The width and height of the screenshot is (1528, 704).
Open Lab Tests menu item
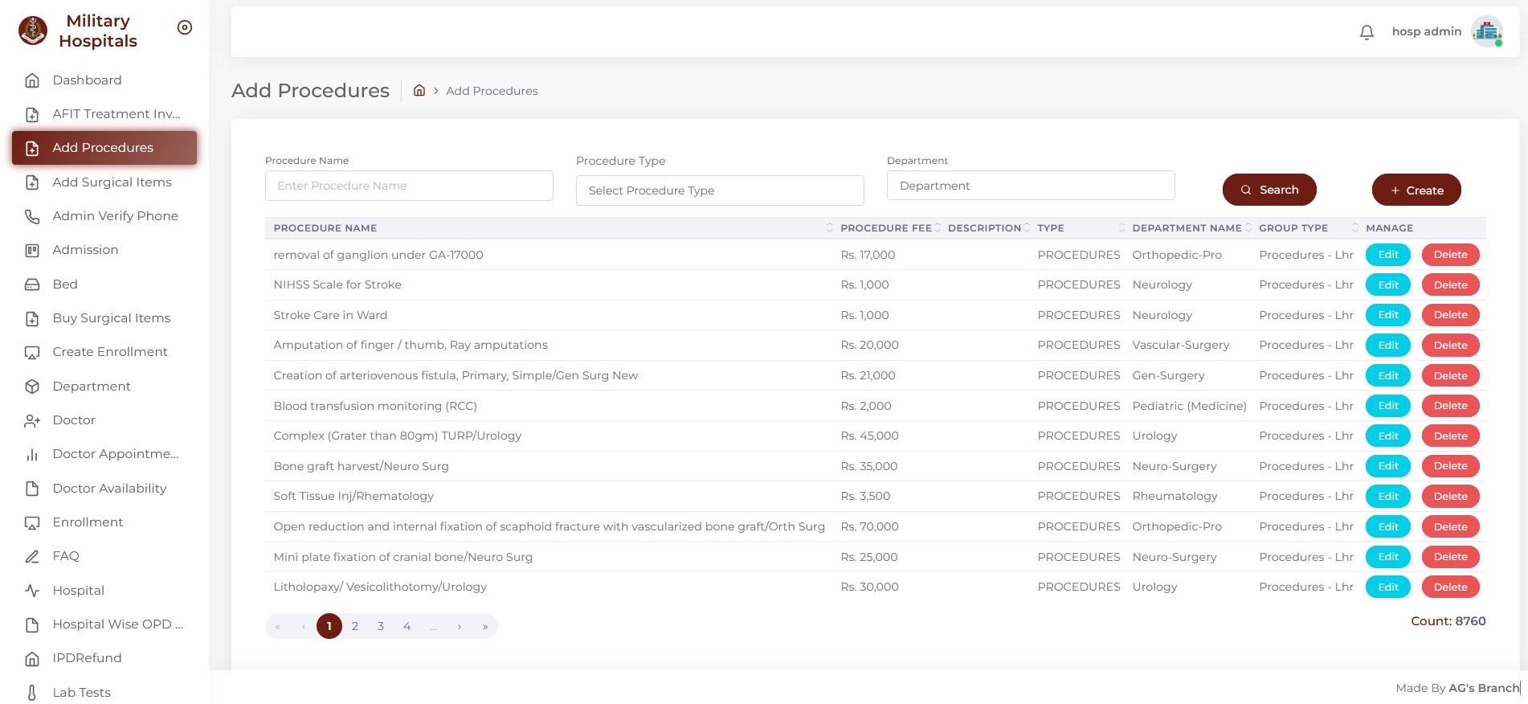[104, 693]
